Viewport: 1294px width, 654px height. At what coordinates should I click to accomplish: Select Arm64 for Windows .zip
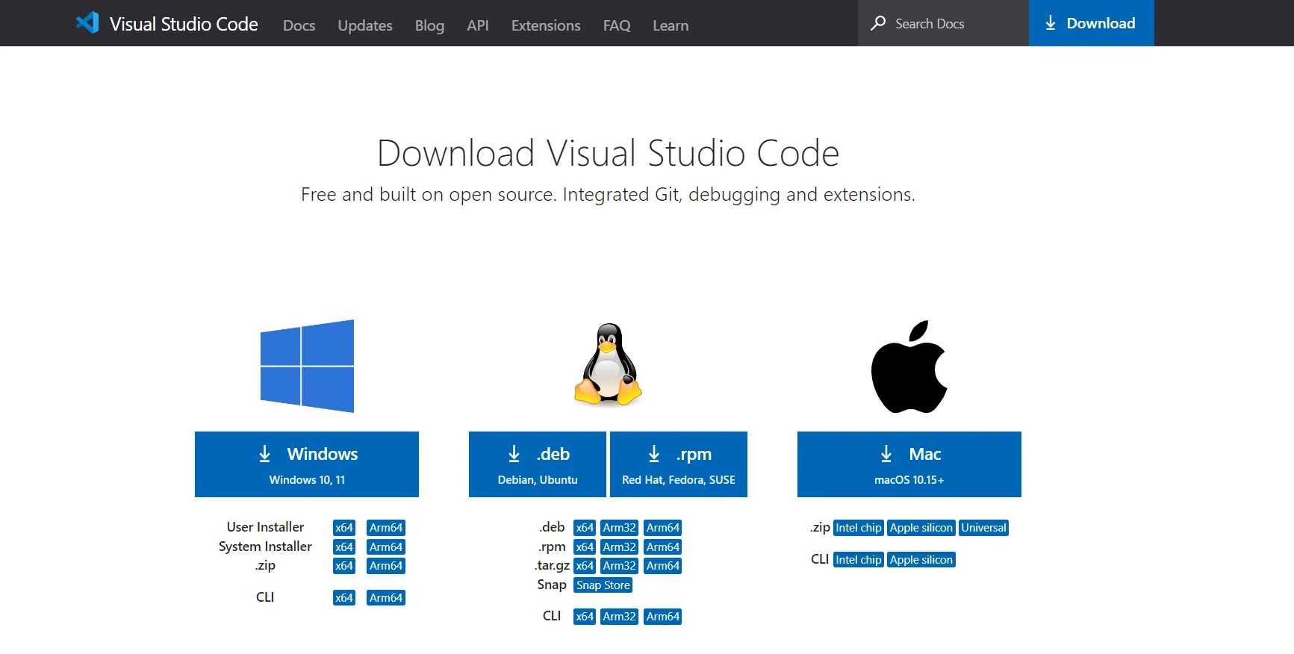coord(386,566)
